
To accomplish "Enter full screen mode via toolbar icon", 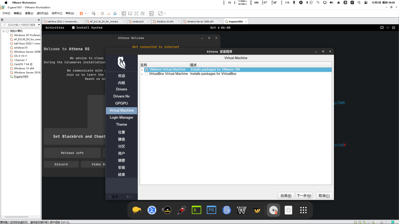I will (136, 13).
